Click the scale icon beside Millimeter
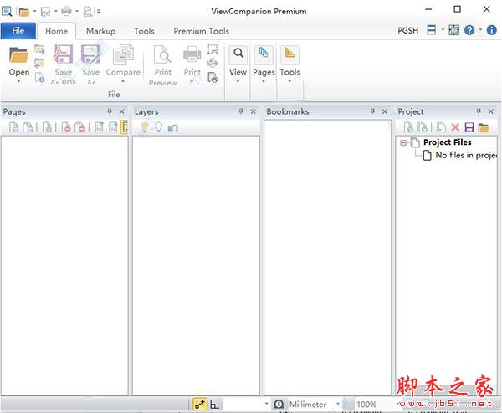Screen dimensions: 502x413 [279, 405]
